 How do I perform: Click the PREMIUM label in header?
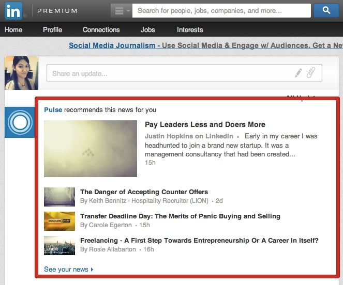[57, 11]
